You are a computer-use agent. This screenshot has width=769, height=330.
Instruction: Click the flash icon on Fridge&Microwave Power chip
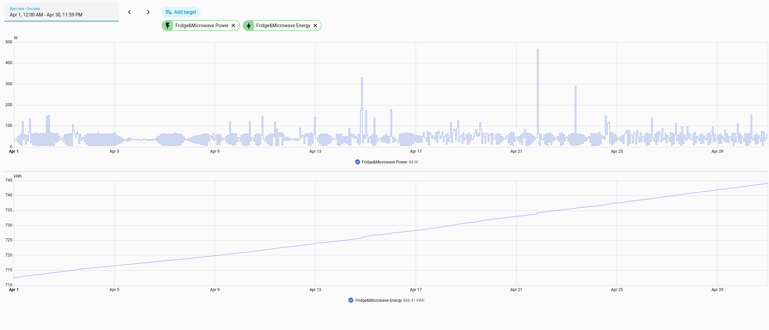pos(168,26)
